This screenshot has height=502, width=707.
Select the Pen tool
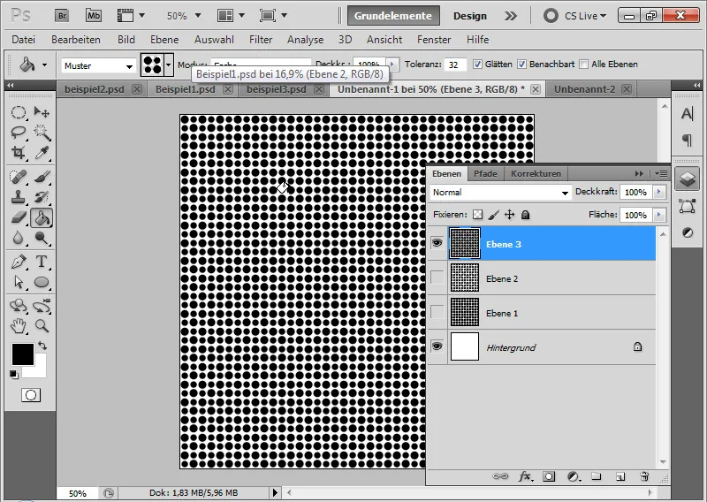[18, 262]
